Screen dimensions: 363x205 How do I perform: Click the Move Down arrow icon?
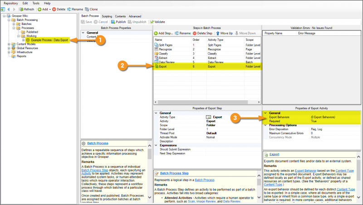pyautogui.click(x=236, y=33)
